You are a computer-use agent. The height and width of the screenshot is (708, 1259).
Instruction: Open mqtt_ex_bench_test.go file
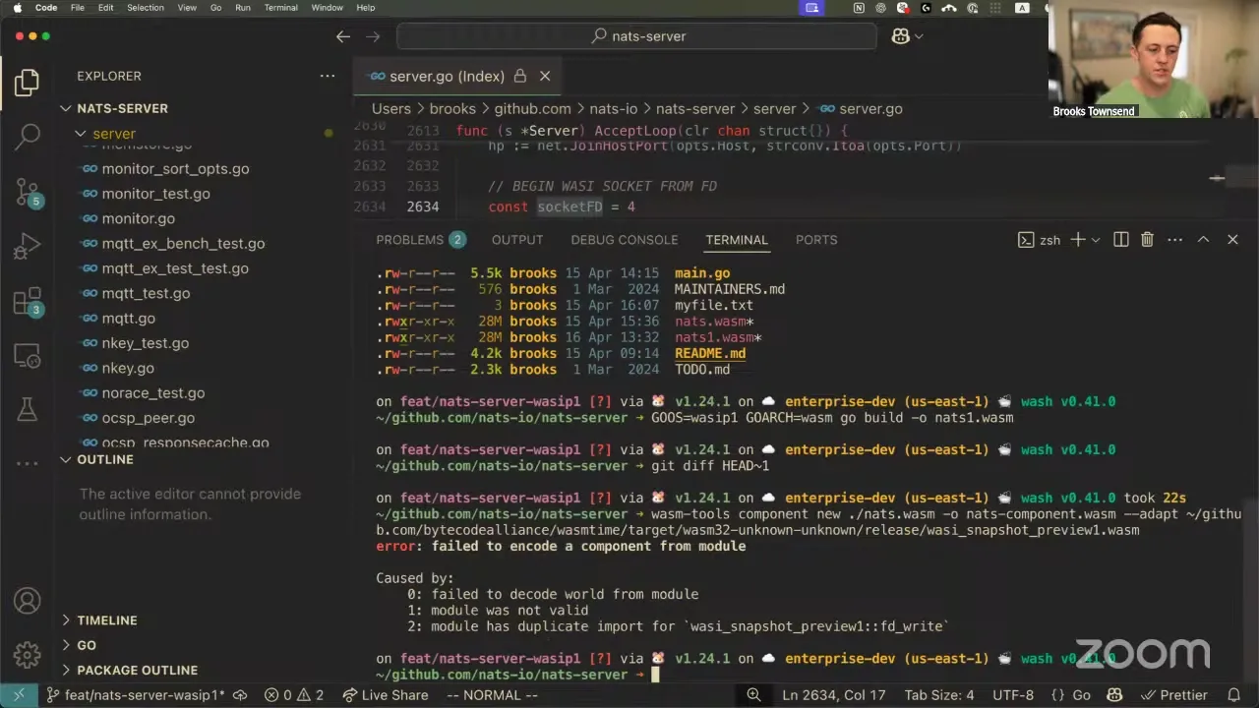183,244
